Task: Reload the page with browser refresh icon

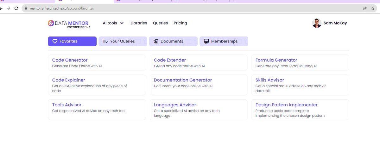Action: tap(16, 8)
